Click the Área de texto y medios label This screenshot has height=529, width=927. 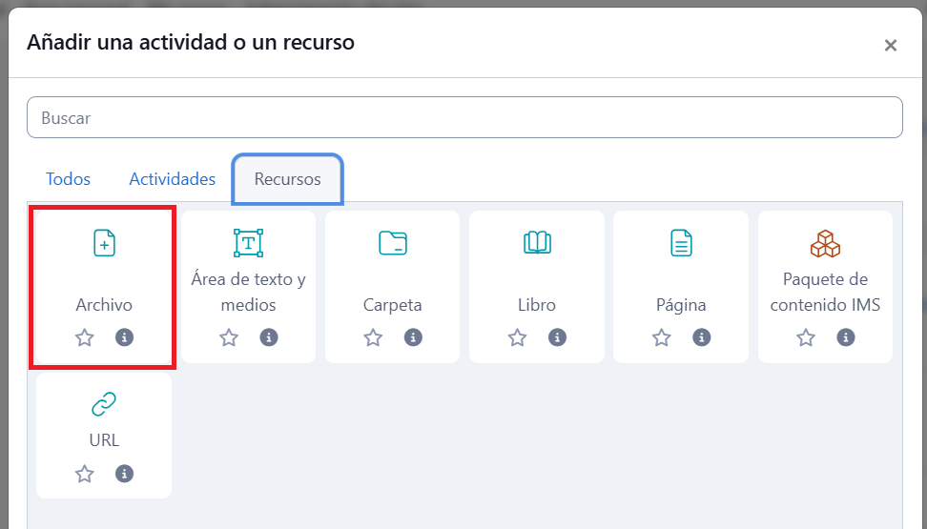click(248, 293)
